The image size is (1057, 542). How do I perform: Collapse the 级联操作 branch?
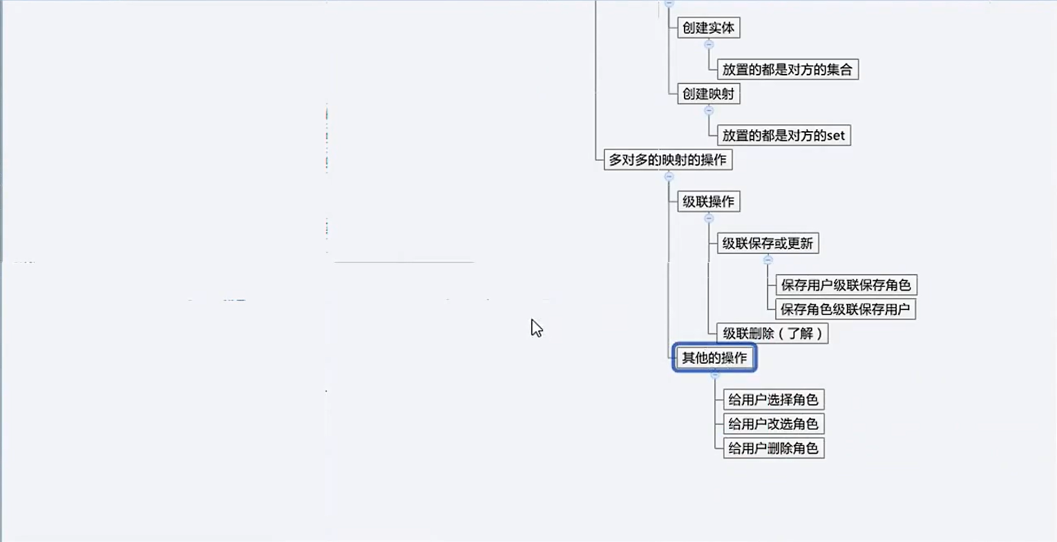coord(709,218)
